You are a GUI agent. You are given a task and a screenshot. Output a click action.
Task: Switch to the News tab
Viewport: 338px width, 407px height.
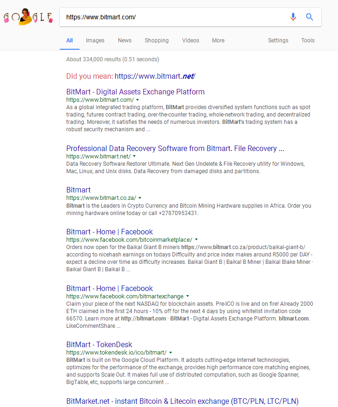125,41
